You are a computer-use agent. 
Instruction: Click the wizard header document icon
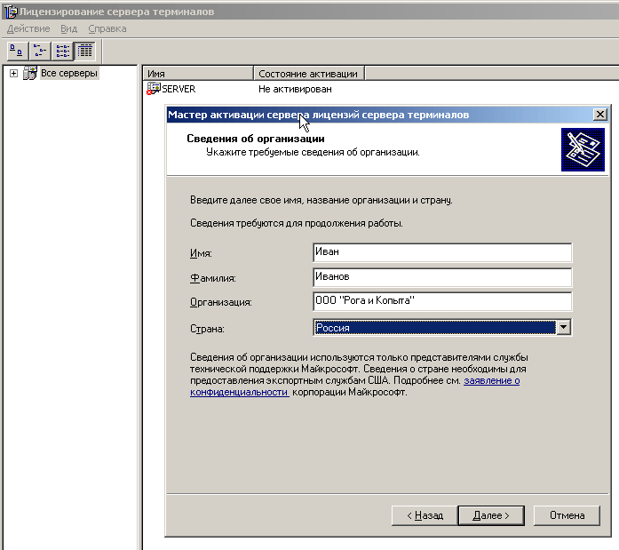click(583, 149)
